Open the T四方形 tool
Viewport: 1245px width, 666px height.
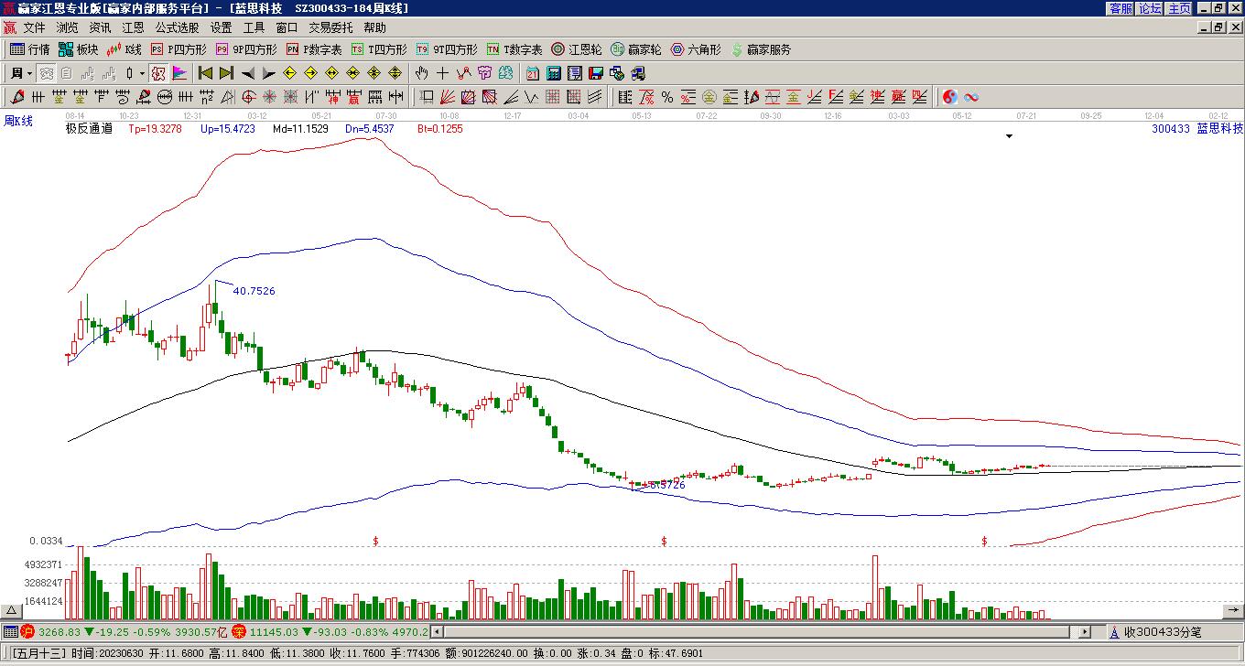pos(379,49)
